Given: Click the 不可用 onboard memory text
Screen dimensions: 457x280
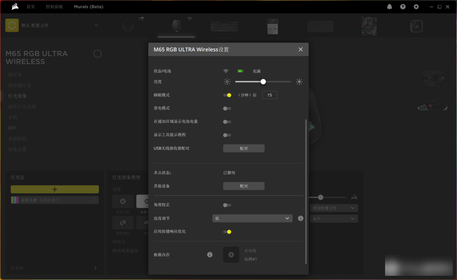Looking at the screenshot, I should 250,251.
